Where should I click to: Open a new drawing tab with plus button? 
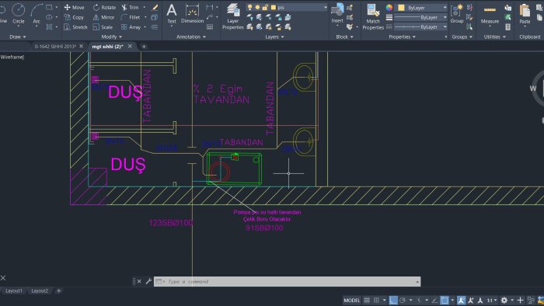(x=144, y=47)
